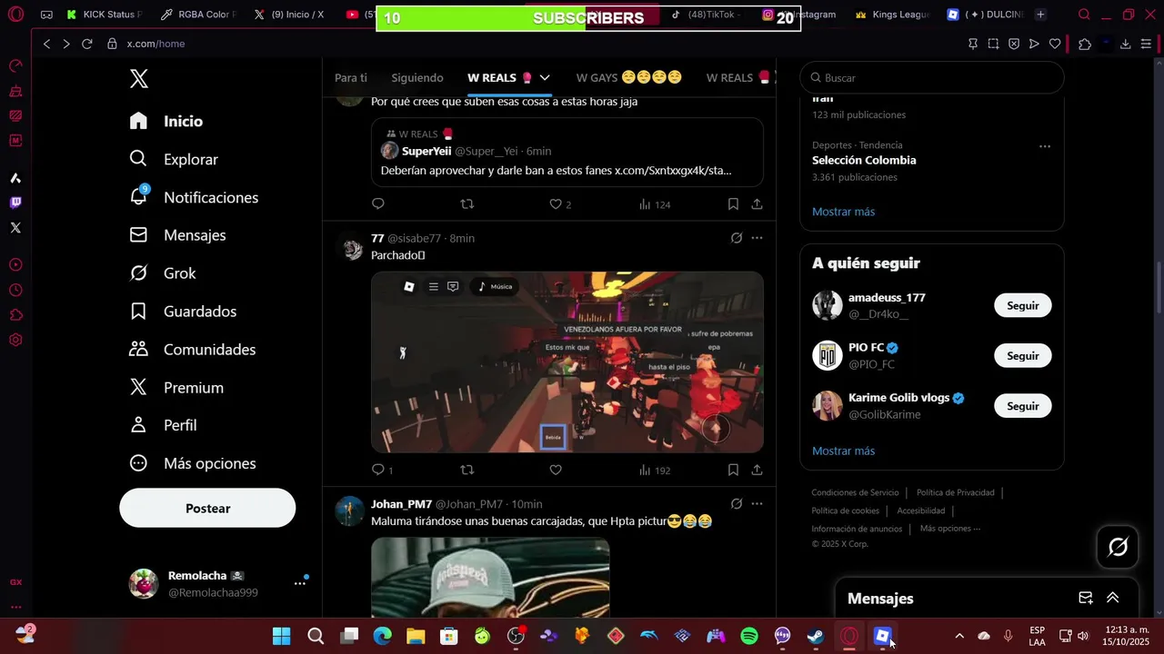
Task: Switch to RGBA Color browser tab
Action: click(196, 15)
